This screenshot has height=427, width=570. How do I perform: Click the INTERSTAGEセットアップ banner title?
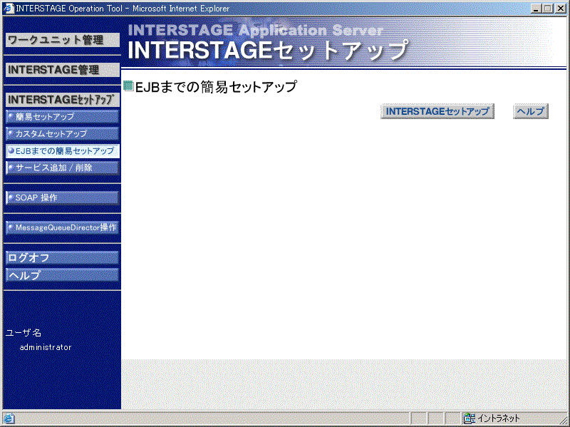[x=268, y=50]
